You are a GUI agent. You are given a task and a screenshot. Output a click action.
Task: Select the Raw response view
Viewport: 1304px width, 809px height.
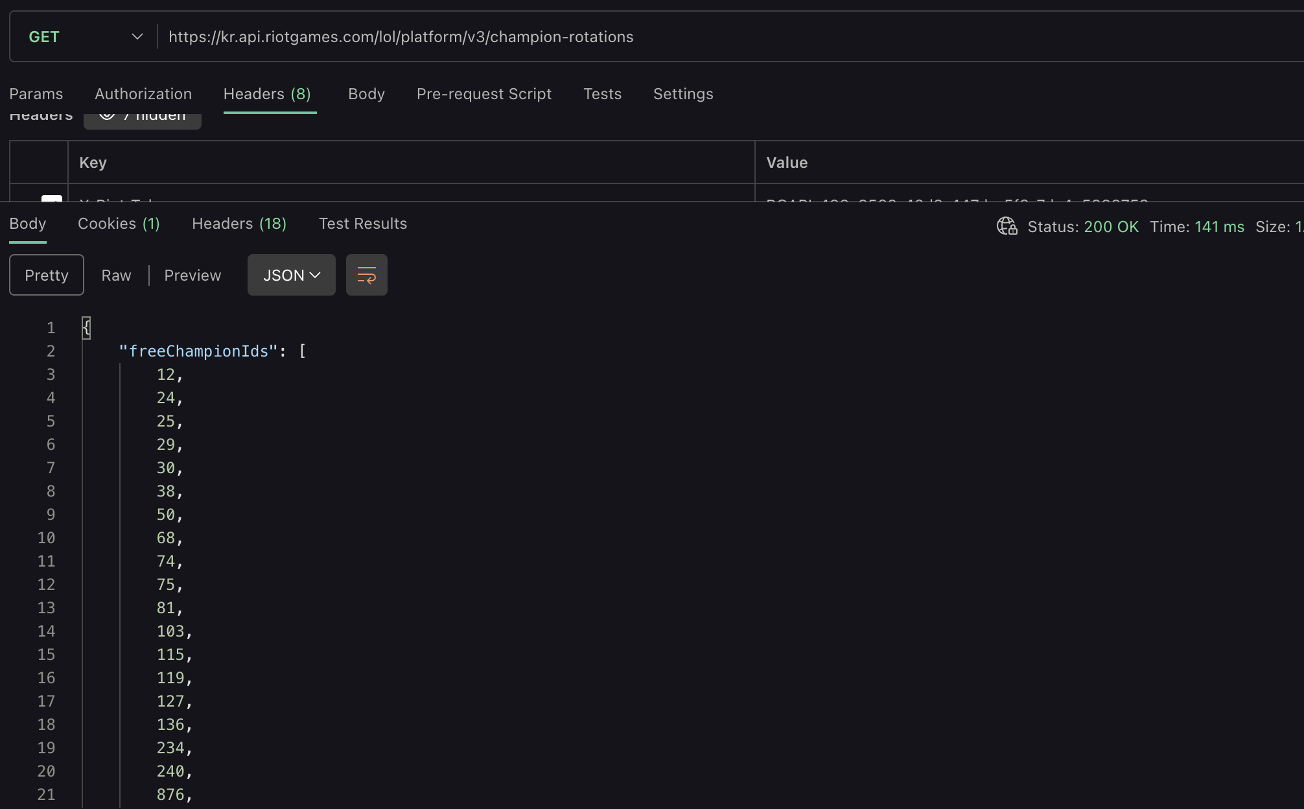(x=116, y=276)
